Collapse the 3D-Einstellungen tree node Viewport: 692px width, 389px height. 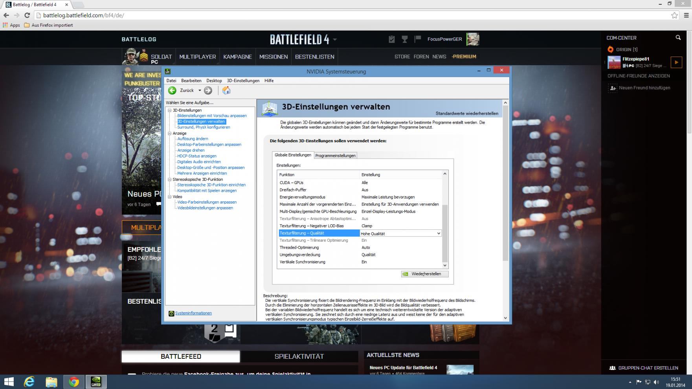[x=170, y=110]
